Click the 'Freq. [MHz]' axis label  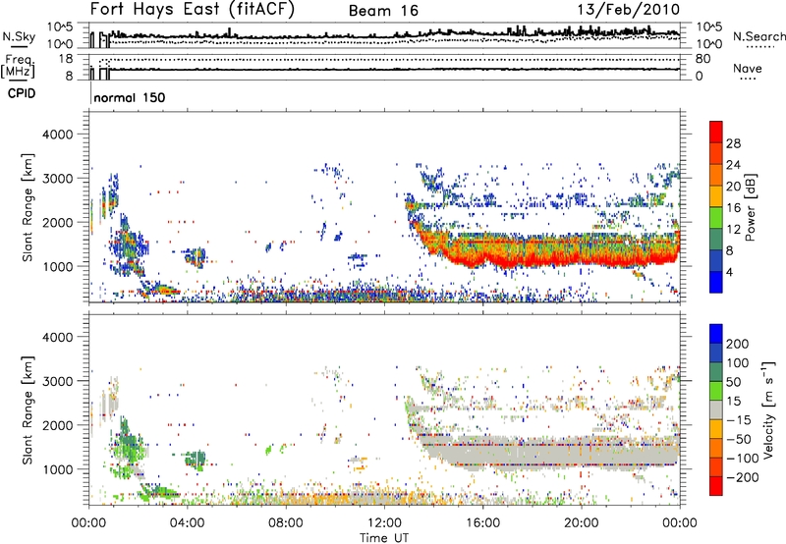[18, 66]
